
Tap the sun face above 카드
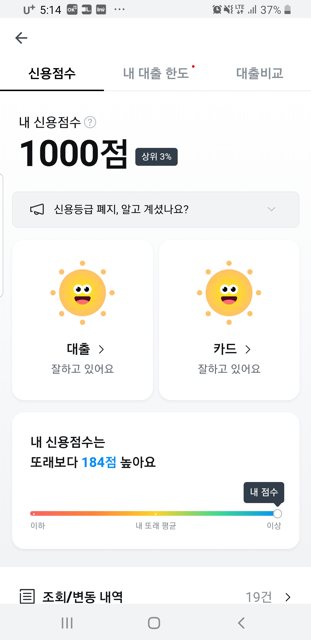[x=229, y=293]
